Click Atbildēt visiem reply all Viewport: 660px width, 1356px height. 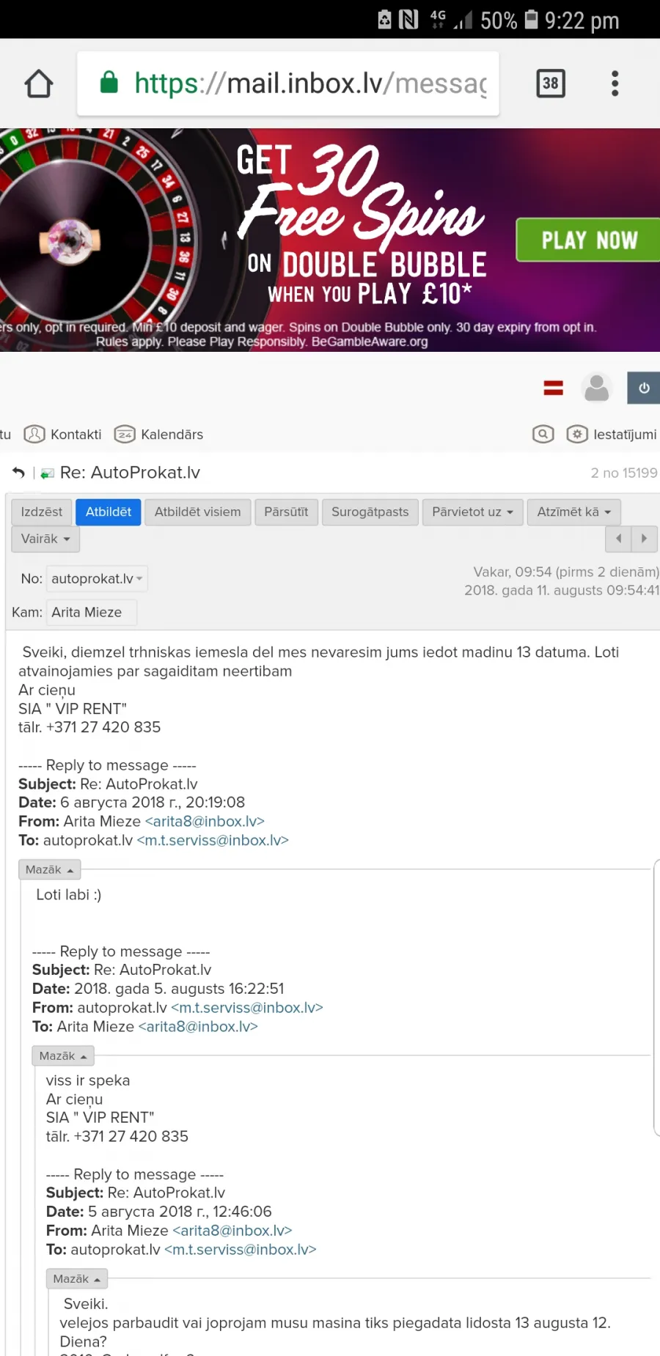(198, 512)
